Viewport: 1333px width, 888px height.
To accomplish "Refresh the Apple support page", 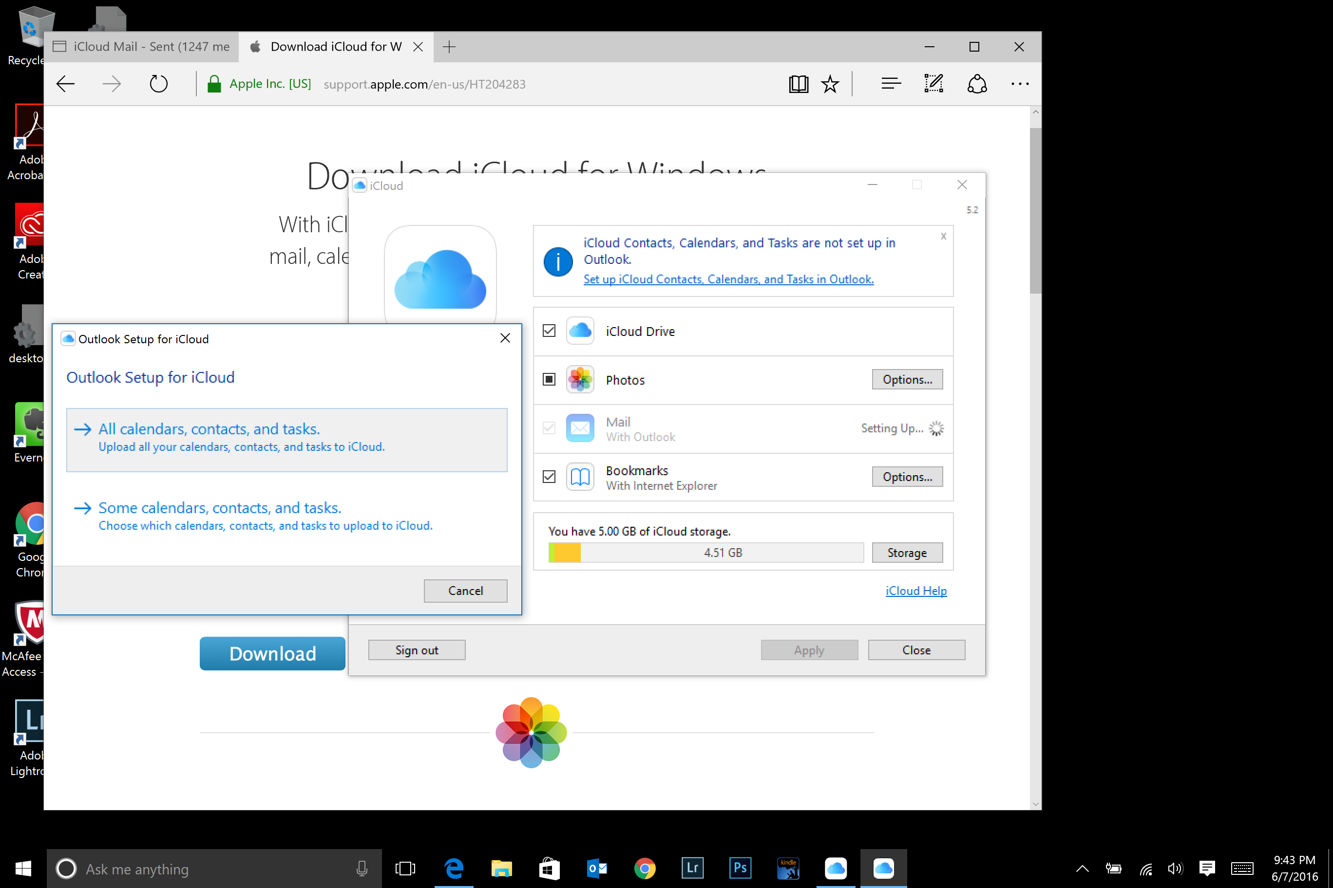I will [x=159, y=84].
